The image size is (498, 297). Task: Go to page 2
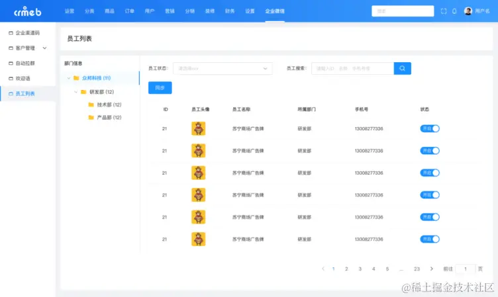coord(346,269)
